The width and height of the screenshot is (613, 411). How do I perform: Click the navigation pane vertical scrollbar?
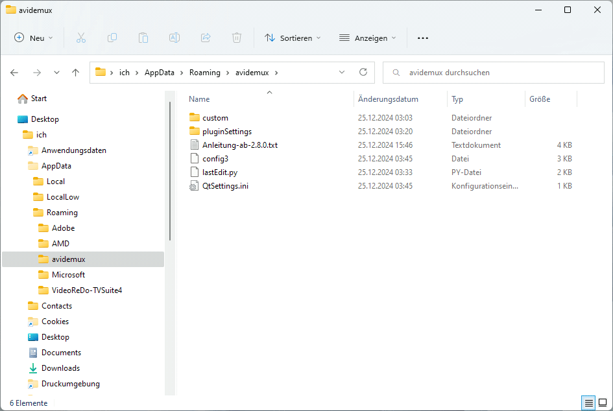tap(170, 171)
